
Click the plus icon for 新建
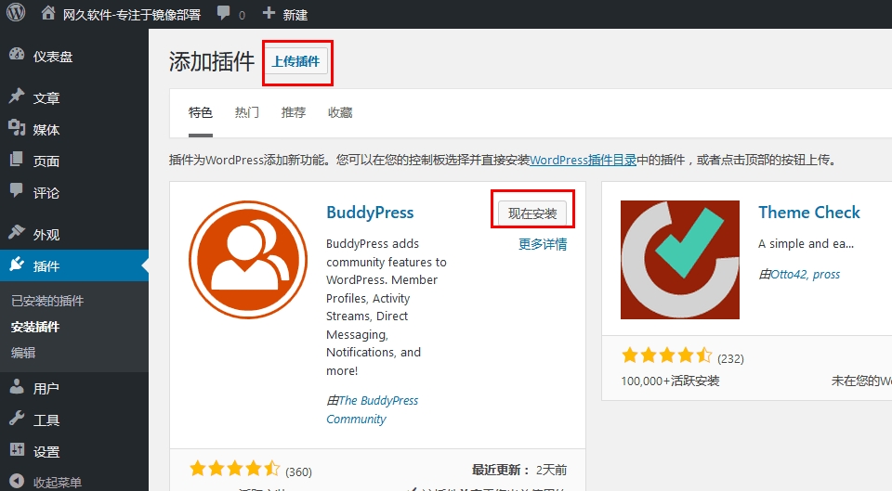269,14
